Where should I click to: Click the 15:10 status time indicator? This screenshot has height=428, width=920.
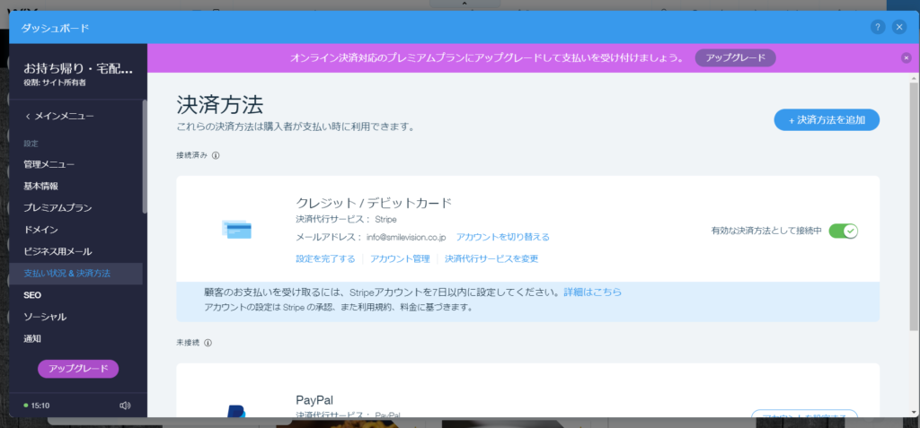[36, 406]
